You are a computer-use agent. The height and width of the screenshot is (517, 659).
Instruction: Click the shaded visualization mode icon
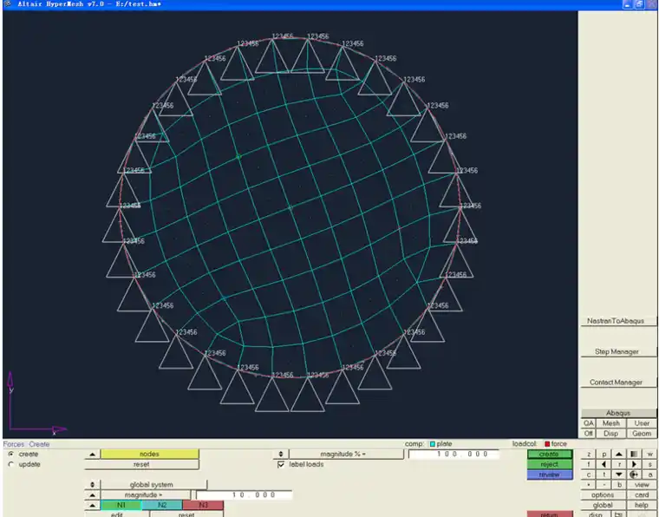pyautogui.click(x=634, y=455)
